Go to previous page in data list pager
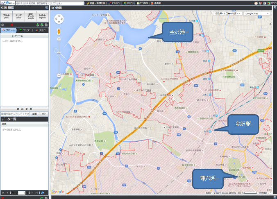Screen dimensions: 277x199 (x=7, y=192)
